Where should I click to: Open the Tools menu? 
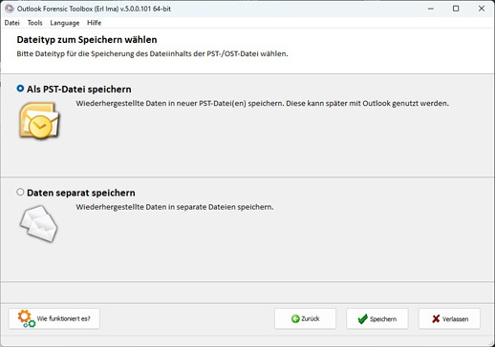(34, 23)
